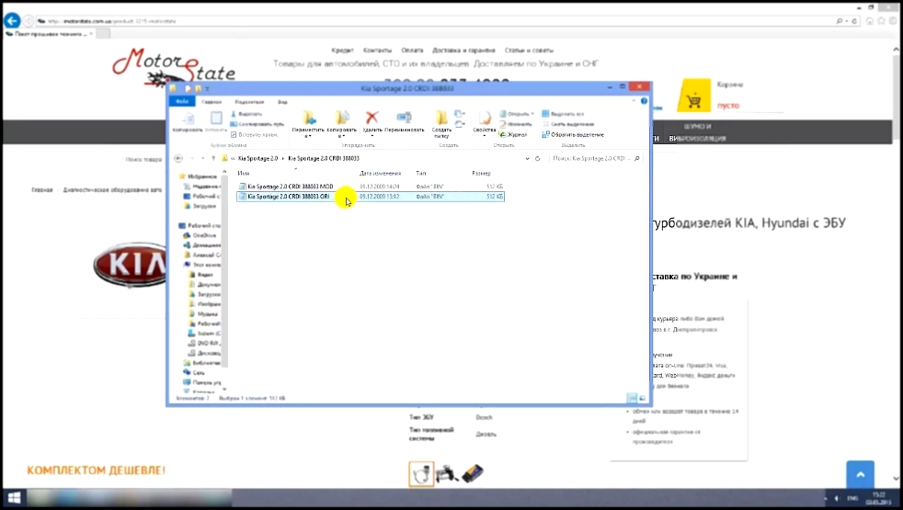903x510 pixels.
Task: Click Снять выделение (Select none) in ribbon
Action: [568, 124]
